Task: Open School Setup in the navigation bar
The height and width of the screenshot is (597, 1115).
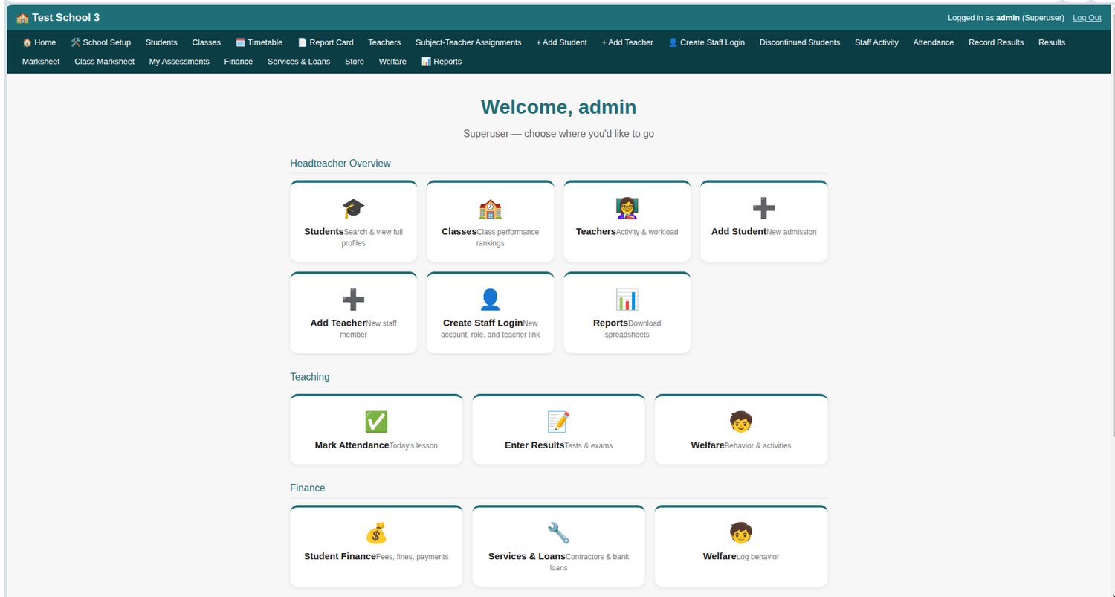Action: pos(100,42)
